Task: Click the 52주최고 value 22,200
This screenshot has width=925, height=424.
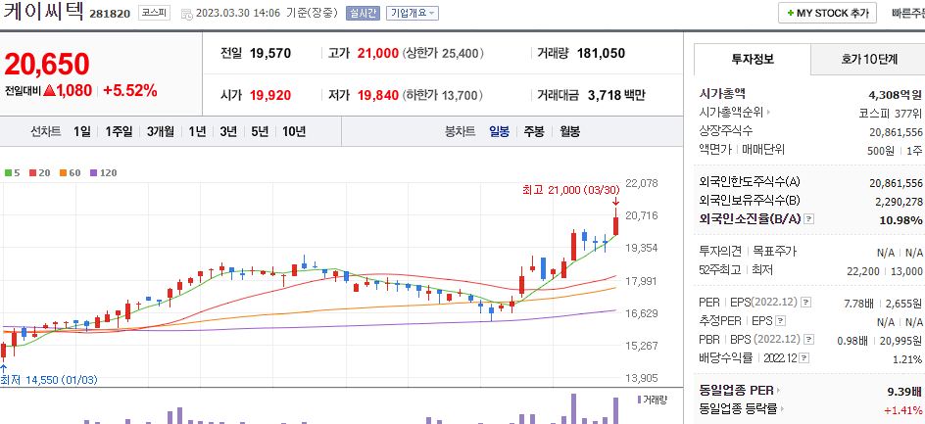Action: click(x=863, y=270)
